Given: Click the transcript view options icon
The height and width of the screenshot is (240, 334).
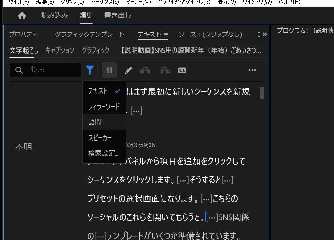Looking at the screenshot, I should click(x=109, y=70).
